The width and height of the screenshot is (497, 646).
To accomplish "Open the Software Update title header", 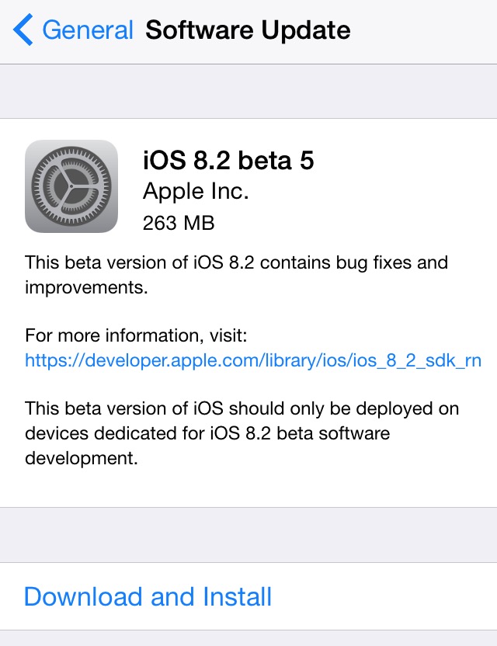I will click(247, 30).
